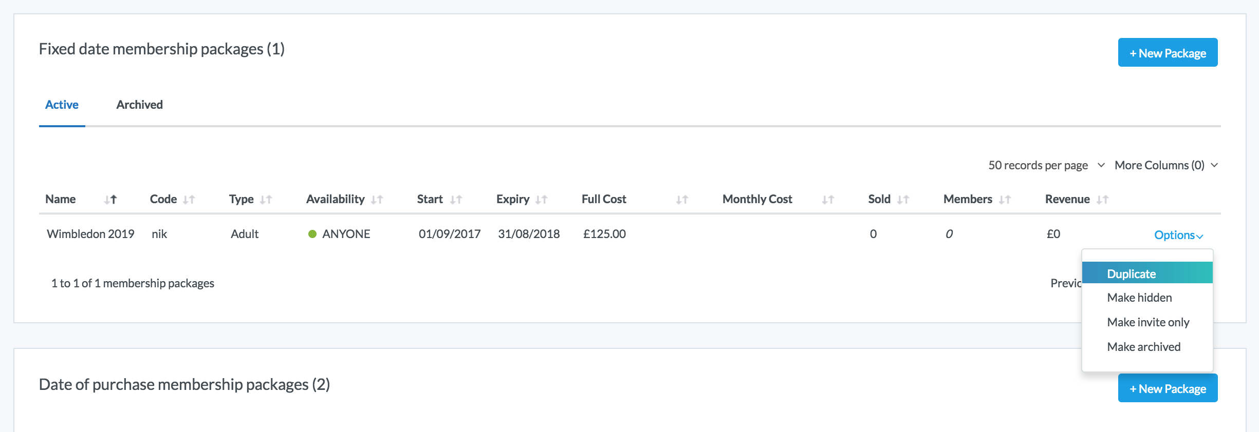Sort by Sold column arrows
The height and width of the screenshot is (432, 1259).
(x=903, y=200)
